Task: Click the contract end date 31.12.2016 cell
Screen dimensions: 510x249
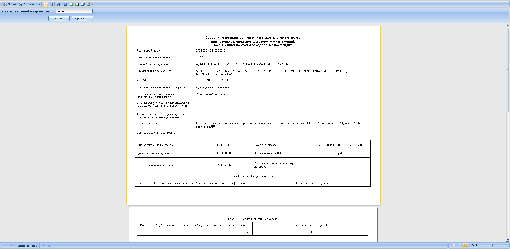Action: click(x=224, y=165)
